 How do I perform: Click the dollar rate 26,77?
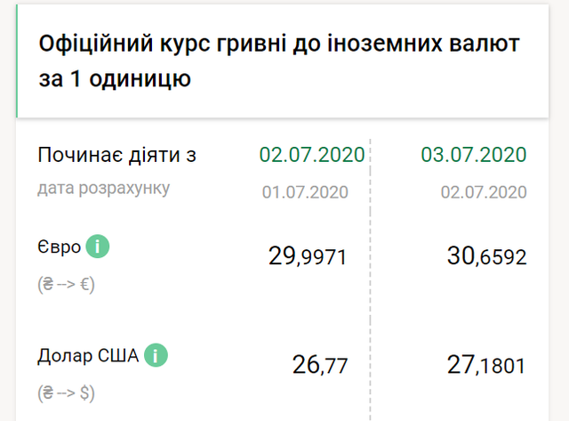319,364
